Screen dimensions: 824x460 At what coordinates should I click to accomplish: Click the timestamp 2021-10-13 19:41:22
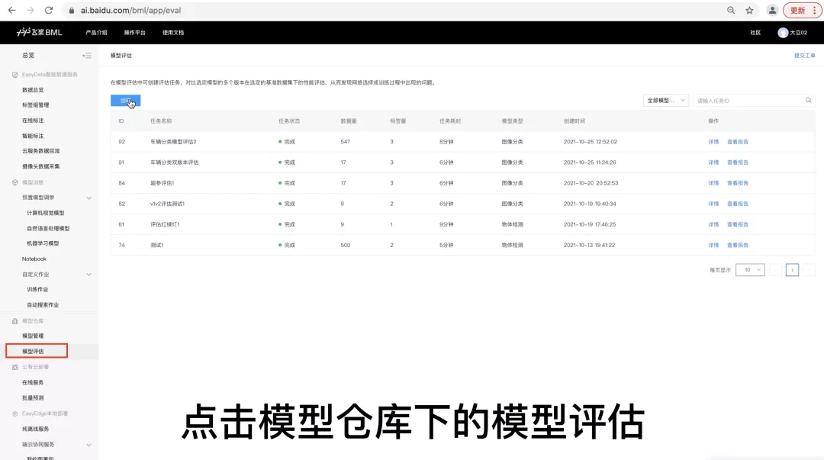589,245
